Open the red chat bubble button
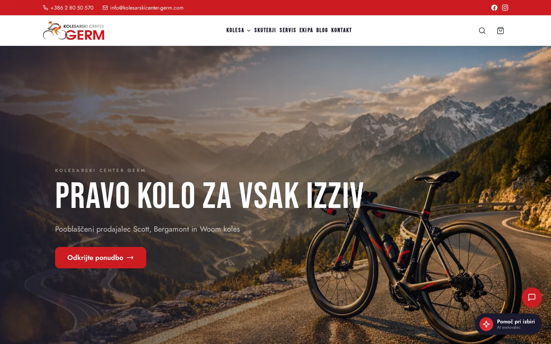 (x=532, y=297)
